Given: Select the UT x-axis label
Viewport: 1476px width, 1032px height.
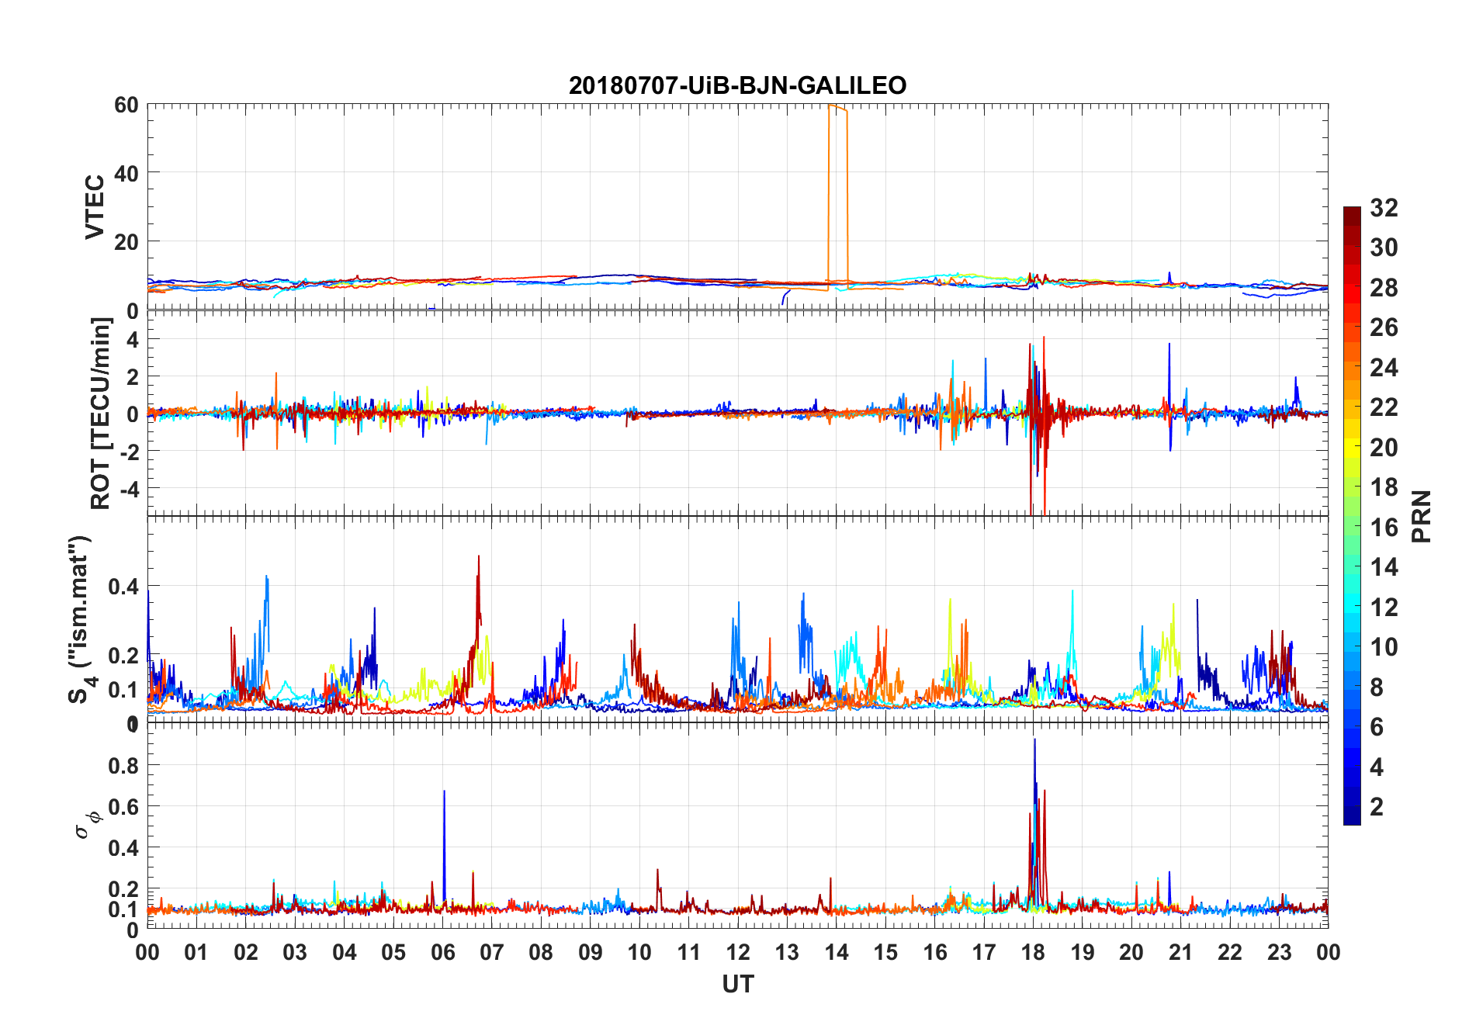Looking at the screenshot, I should point(738,985).
